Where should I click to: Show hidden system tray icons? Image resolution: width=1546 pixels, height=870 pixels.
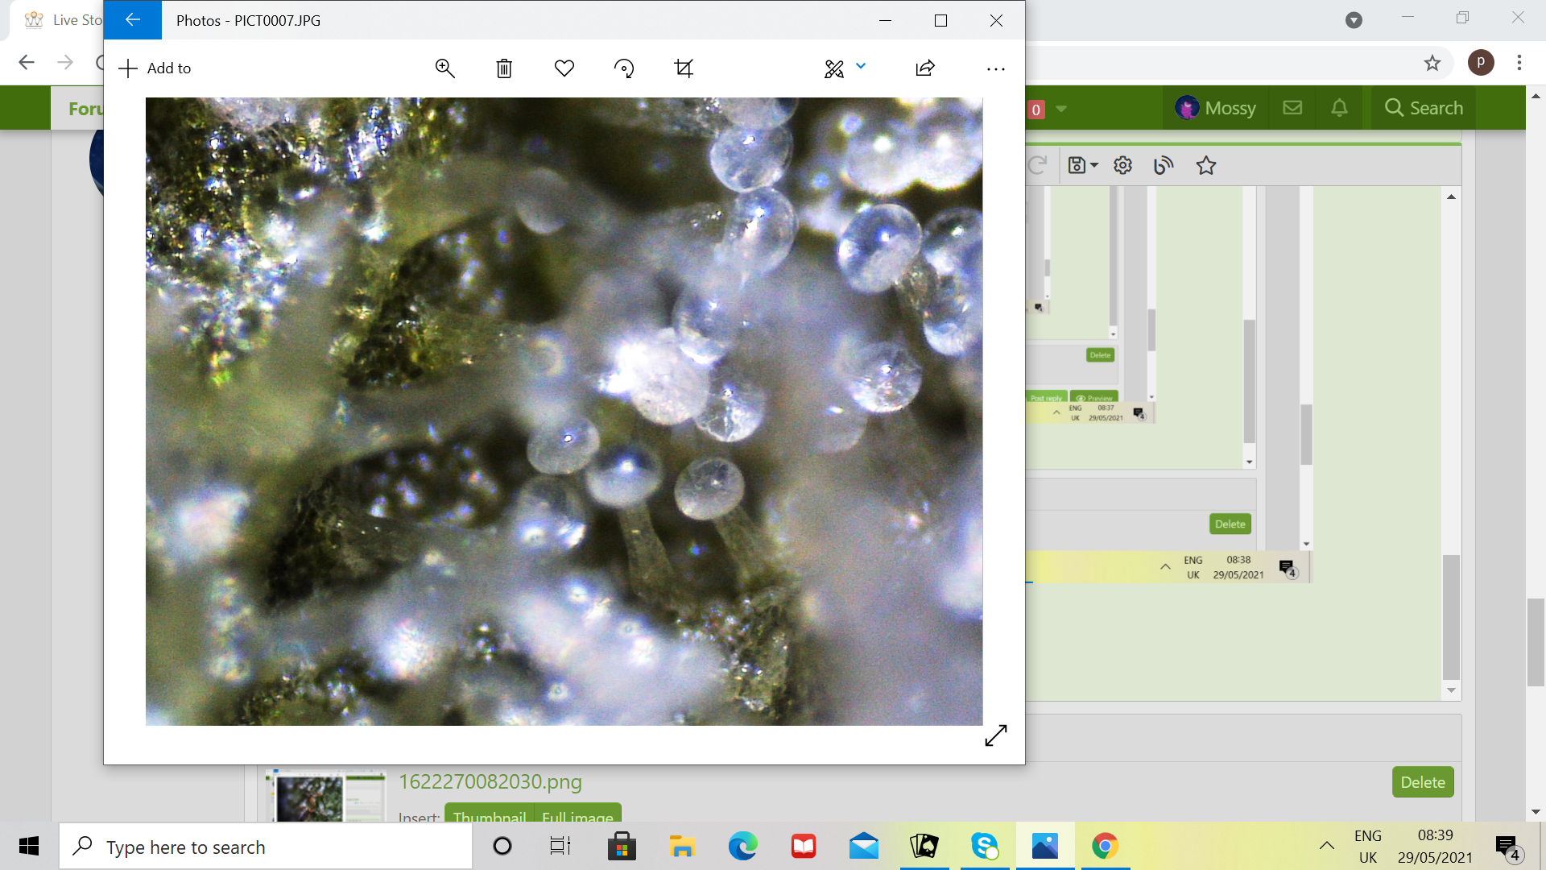(1327, 846)
